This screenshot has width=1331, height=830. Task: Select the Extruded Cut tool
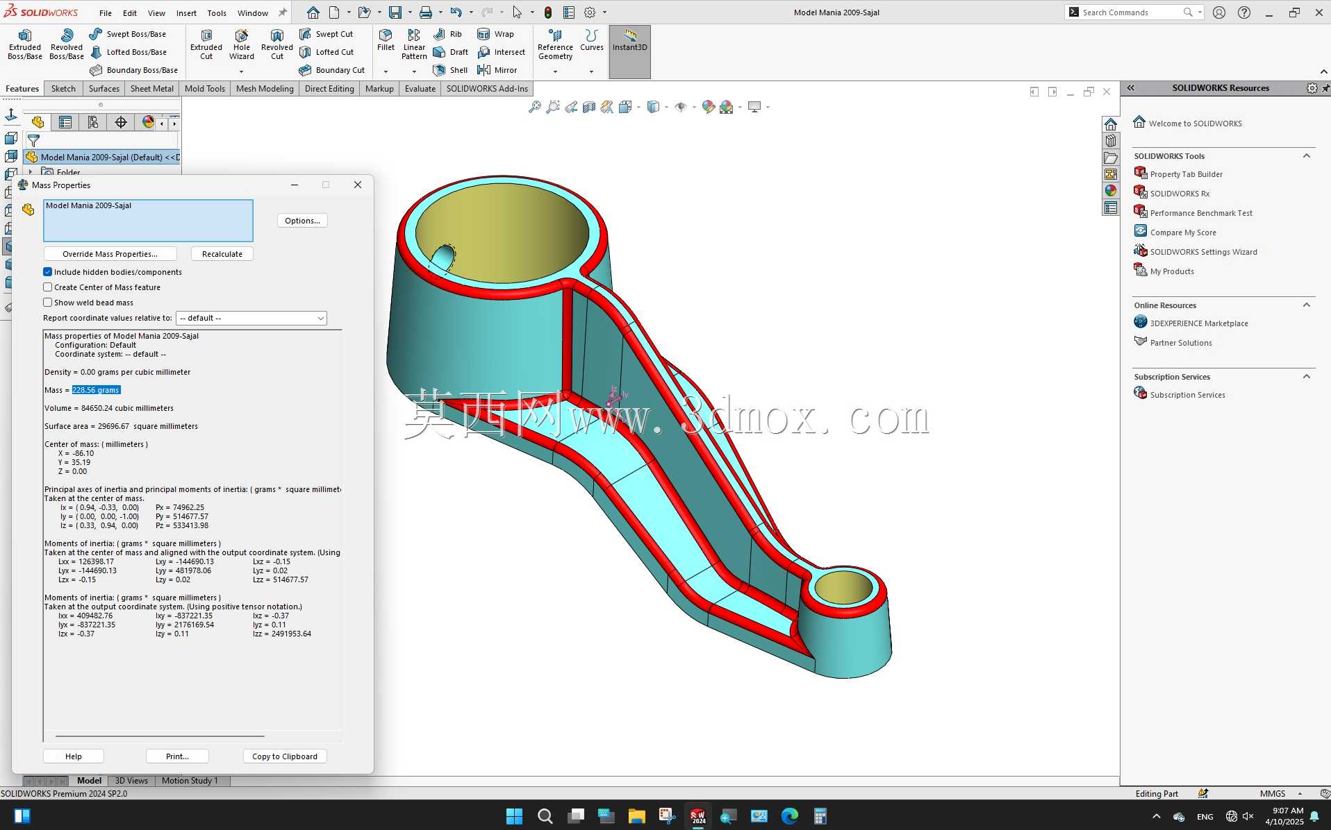point(206,45)
